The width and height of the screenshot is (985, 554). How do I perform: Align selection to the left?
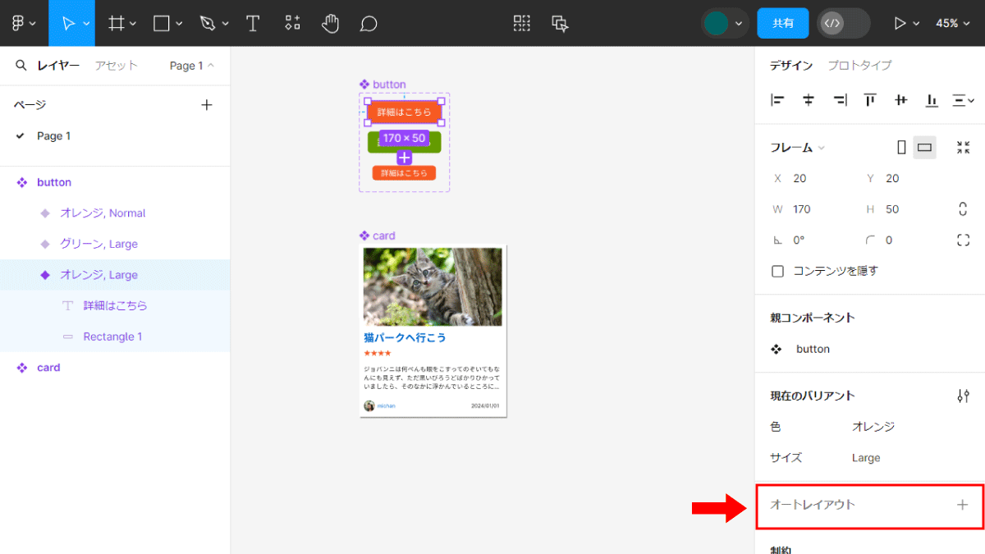[777, 100]
